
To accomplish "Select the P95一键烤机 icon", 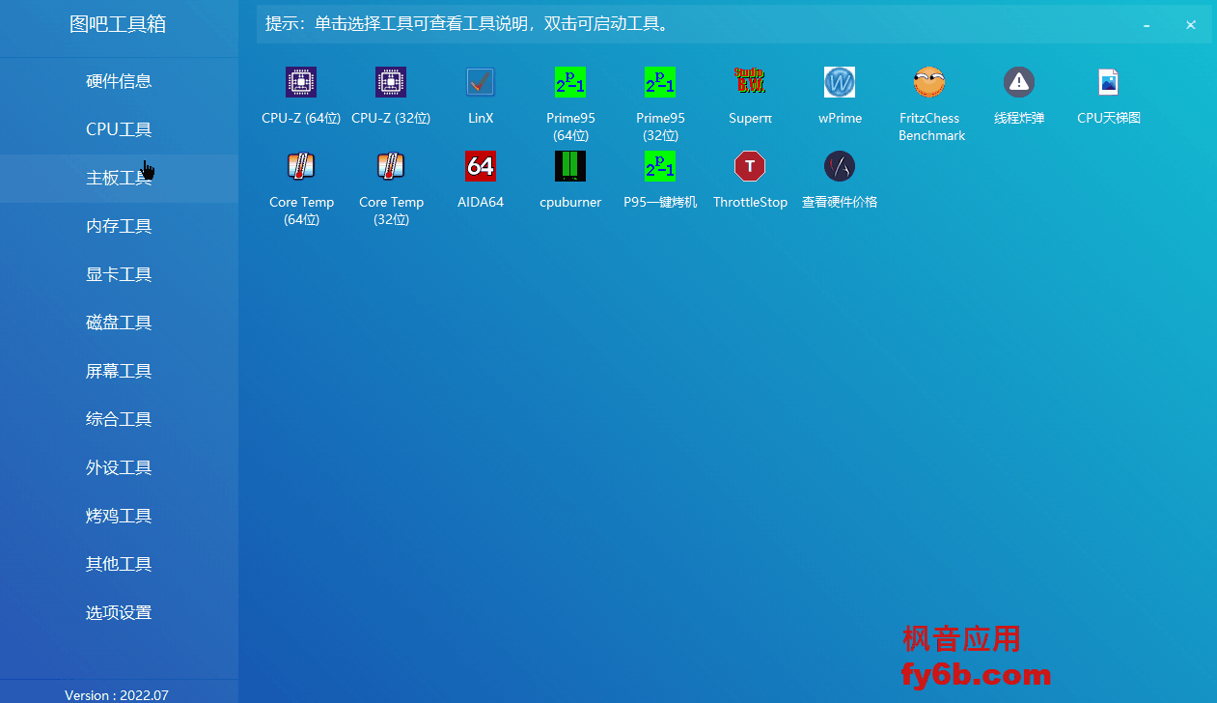I will click(660, 166).
